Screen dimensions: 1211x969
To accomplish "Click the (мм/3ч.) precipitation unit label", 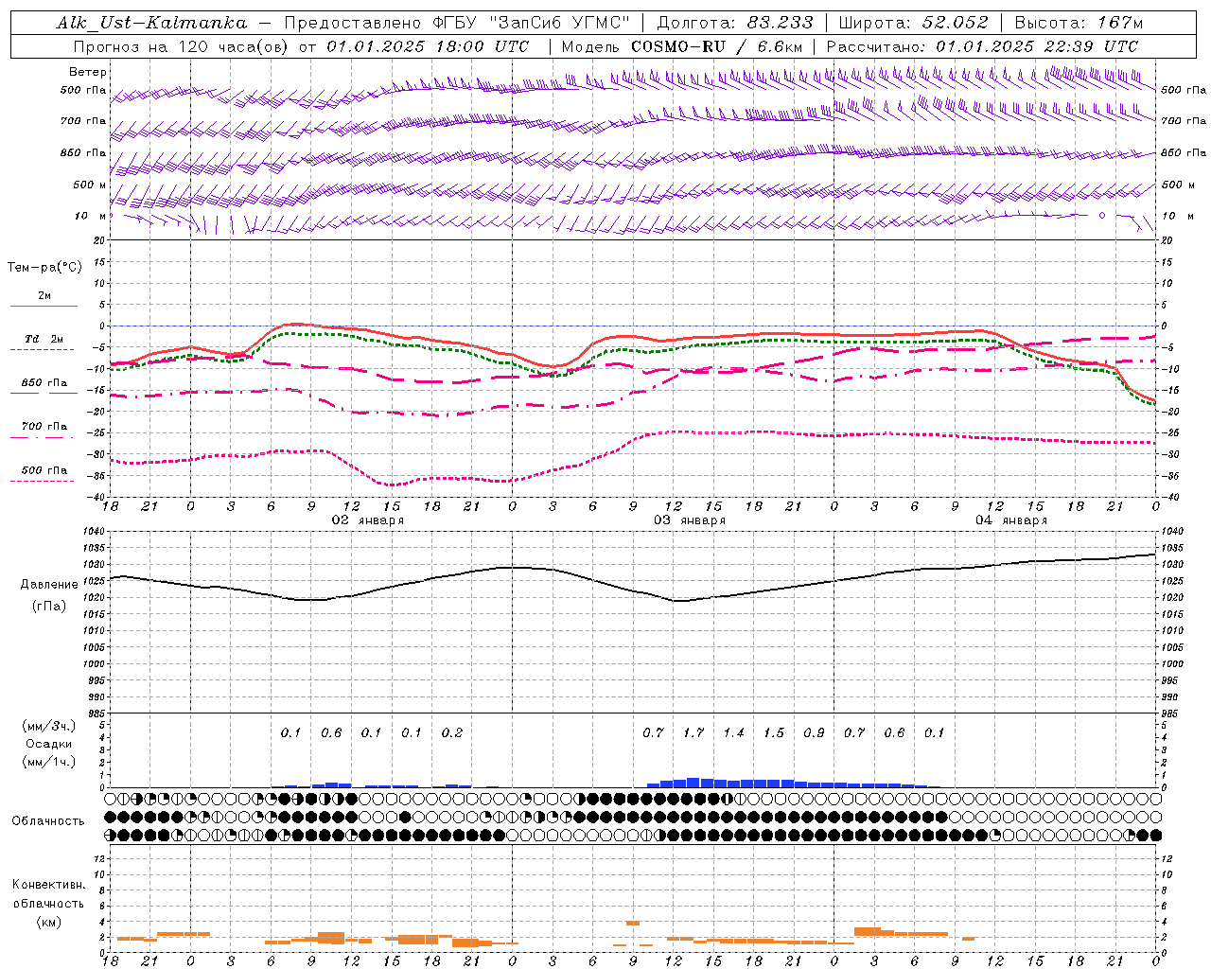I will 48,726.
